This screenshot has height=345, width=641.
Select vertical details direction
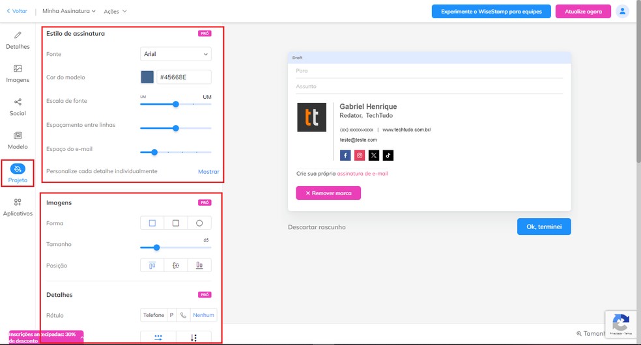[x=193, y=337]
